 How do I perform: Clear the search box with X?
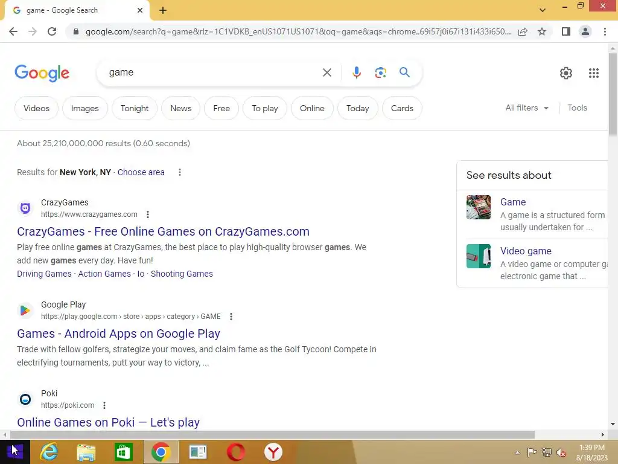click(x=327, y=72)
